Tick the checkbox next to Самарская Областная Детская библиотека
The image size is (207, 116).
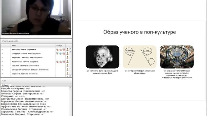[2, 70]
